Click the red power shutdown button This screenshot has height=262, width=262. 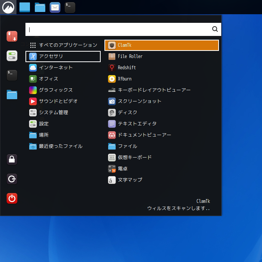point(12,198)
